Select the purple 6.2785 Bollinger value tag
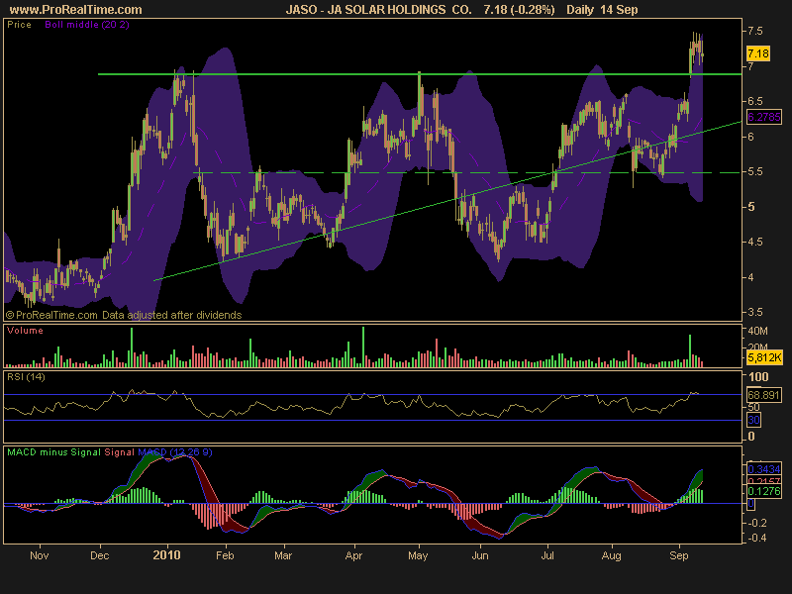792x594 pixels. pyautogui.click(x=763, y=117)
